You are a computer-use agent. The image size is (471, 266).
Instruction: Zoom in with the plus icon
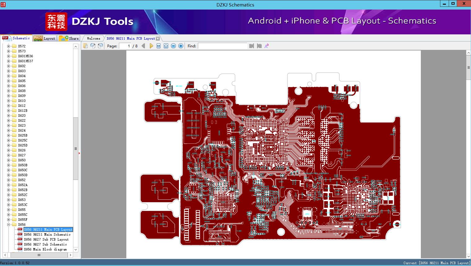pos(181,46)
